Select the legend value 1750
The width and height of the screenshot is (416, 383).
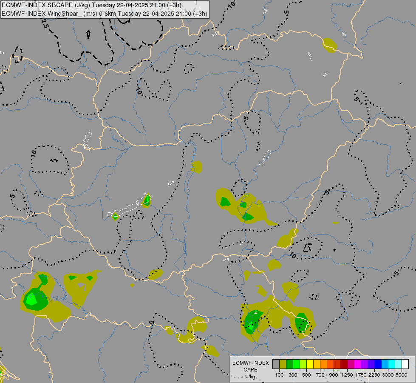tap(361, 375)
